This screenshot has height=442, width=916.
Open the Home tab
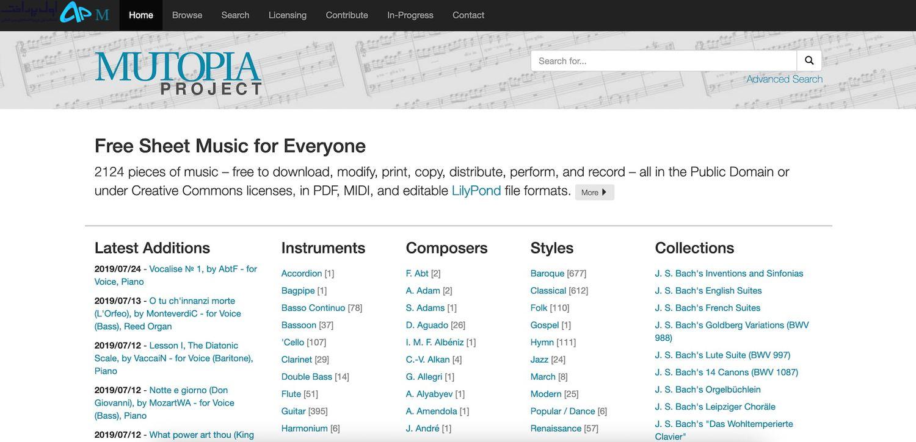[141, 15]
